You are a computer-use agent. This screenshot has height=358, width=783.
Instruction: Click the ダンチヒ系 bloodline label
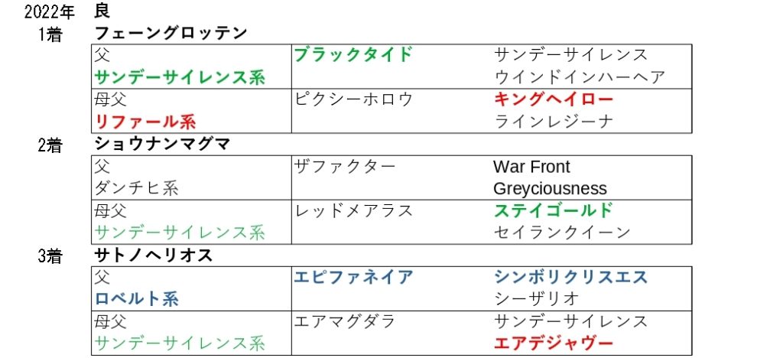point(137,188)
